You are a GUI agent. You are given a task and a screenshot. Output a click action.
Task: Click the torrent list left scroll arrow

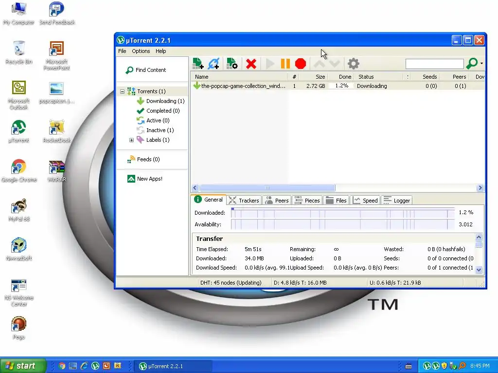point(195,188)
